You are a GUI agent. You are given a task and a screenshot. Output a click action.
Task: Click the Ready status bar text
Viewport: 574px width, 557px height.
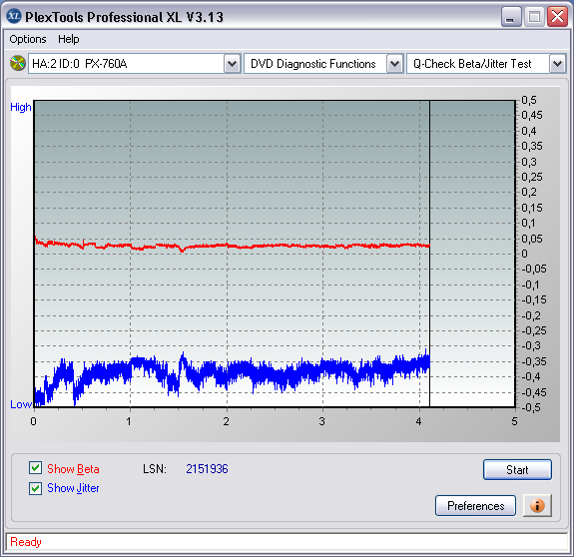coord(26,542)
